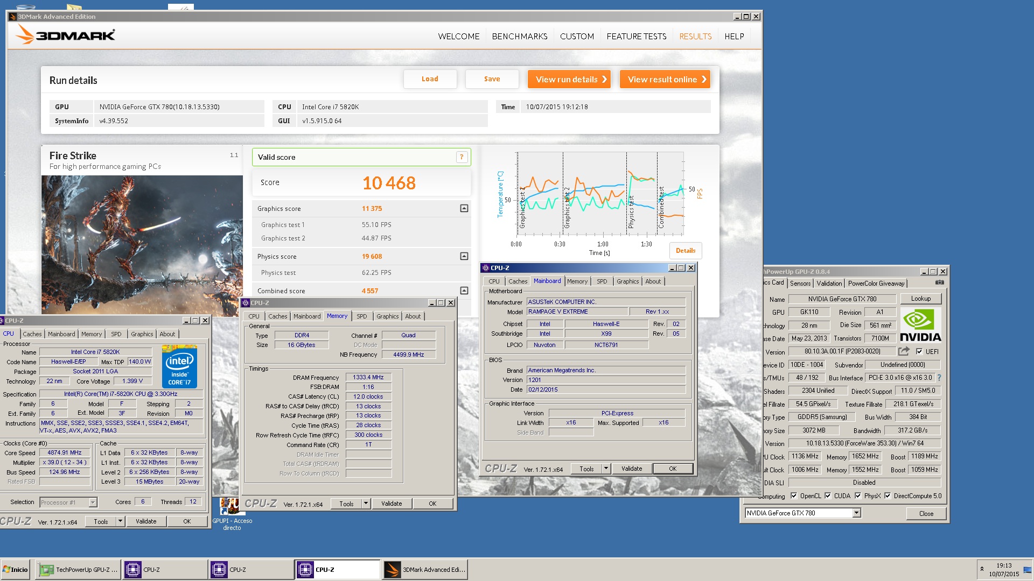Screen dimensions: 1034x581
Task: Toggle the PhysX checkbox
Action: 858,496
